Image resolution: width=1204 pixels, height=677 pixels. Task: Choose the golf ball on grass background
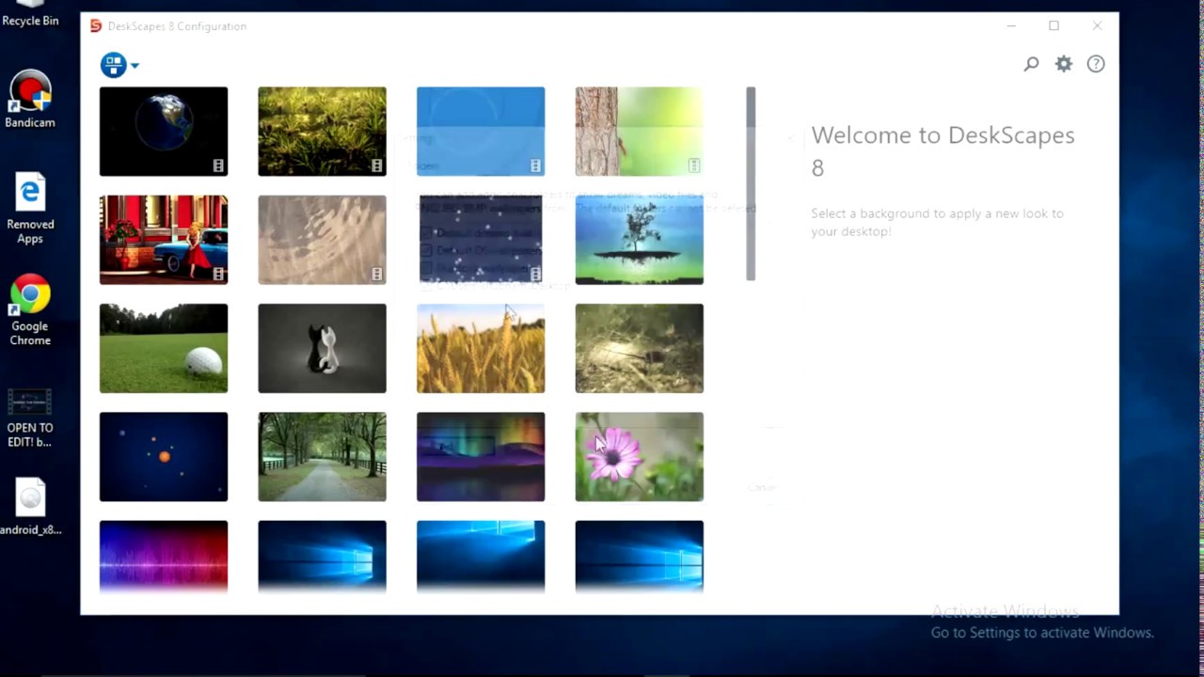point(164,348)
